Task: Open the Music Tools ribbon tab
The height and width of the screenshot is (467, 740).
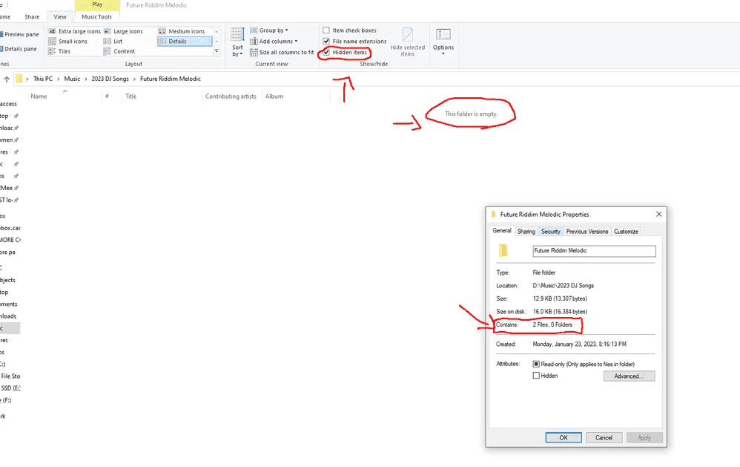Action: [x=97, y=16]
